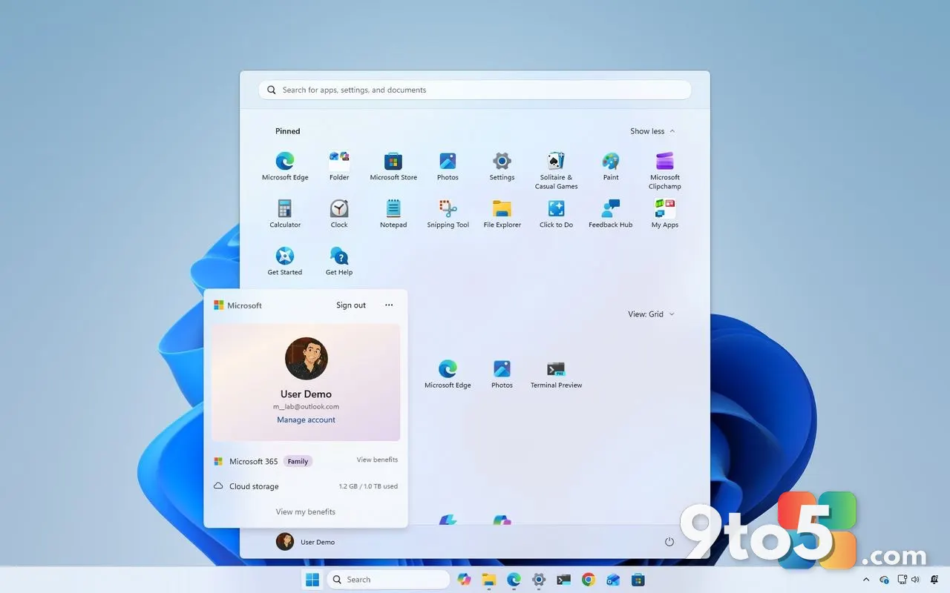Image resolution: width=950 pixels, height=593 pixels.
Task: Click the Manage account link
Action: [306, 420]
